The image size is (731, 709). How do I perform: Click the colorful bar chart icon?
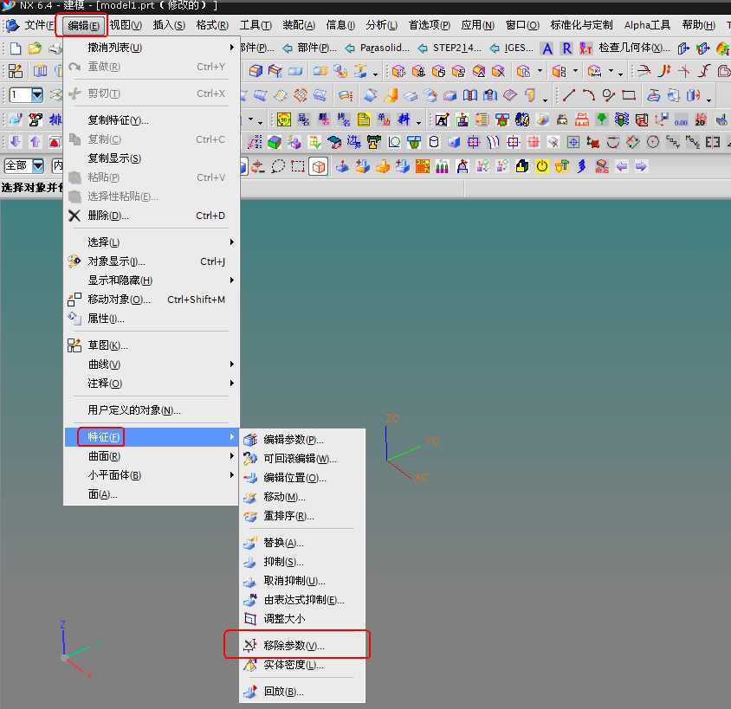point(442,166)
